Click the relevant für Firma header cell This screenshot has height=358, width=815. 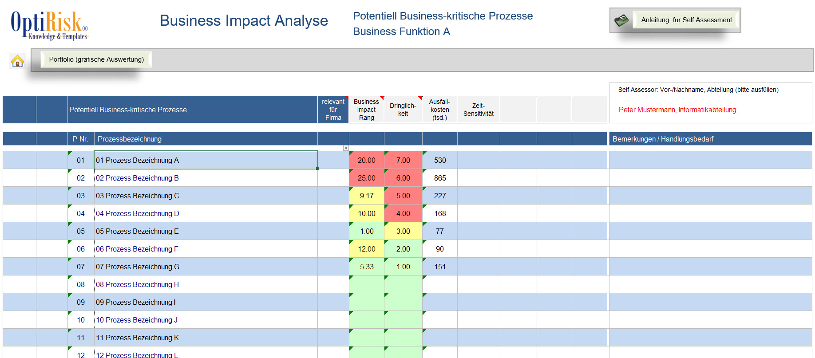pos(333,110)
